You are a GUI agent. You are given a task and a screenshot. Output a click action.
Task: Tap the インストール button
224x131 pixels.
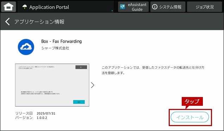(x=190, y=117)
